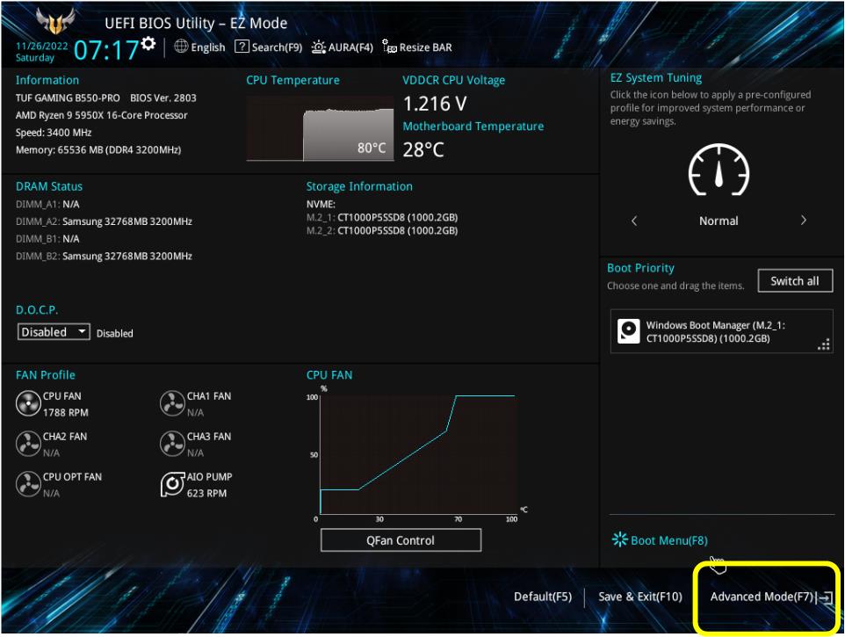This screenshot has height=637, width=845.
Task: Click the CHA1 FAN icon
Action: click(172, 403)
